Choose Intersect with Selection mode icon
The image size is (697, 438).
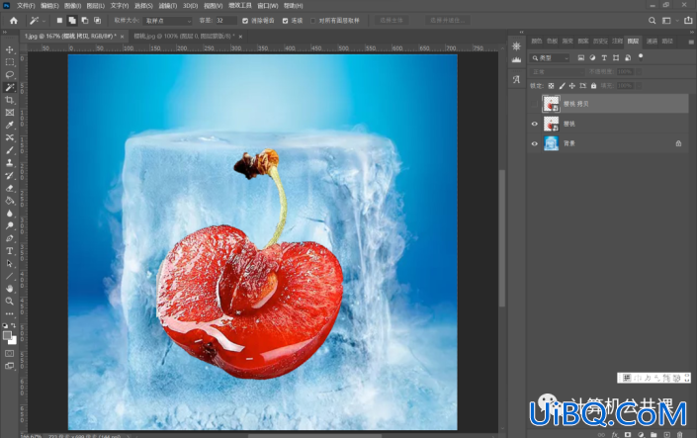click(97, 21)
